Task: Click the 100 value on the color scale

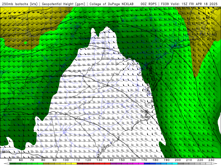Action: click(x=66, y=160)
